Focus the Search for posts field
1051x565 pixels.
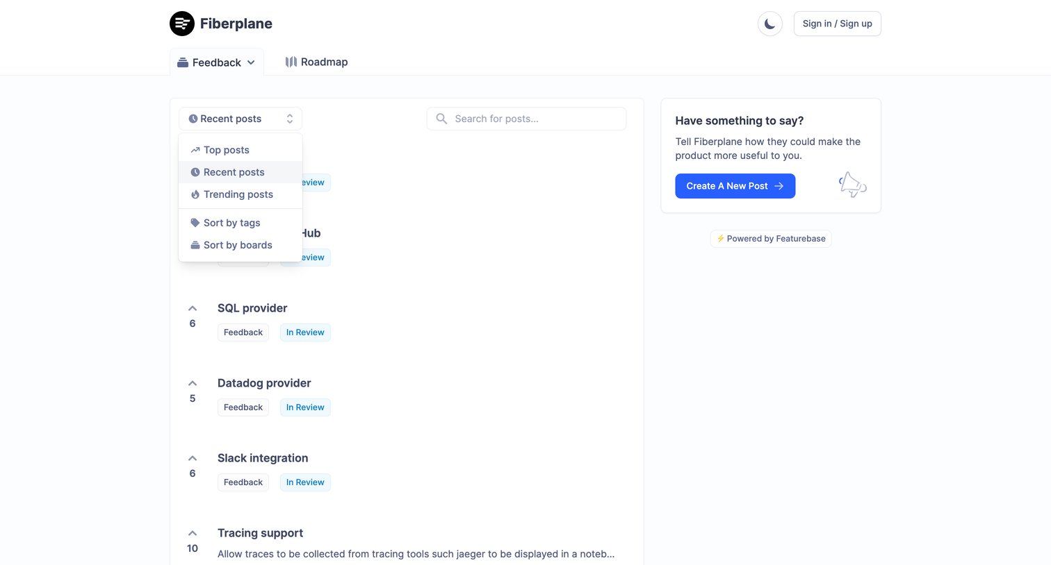click(x=526, y=119)
